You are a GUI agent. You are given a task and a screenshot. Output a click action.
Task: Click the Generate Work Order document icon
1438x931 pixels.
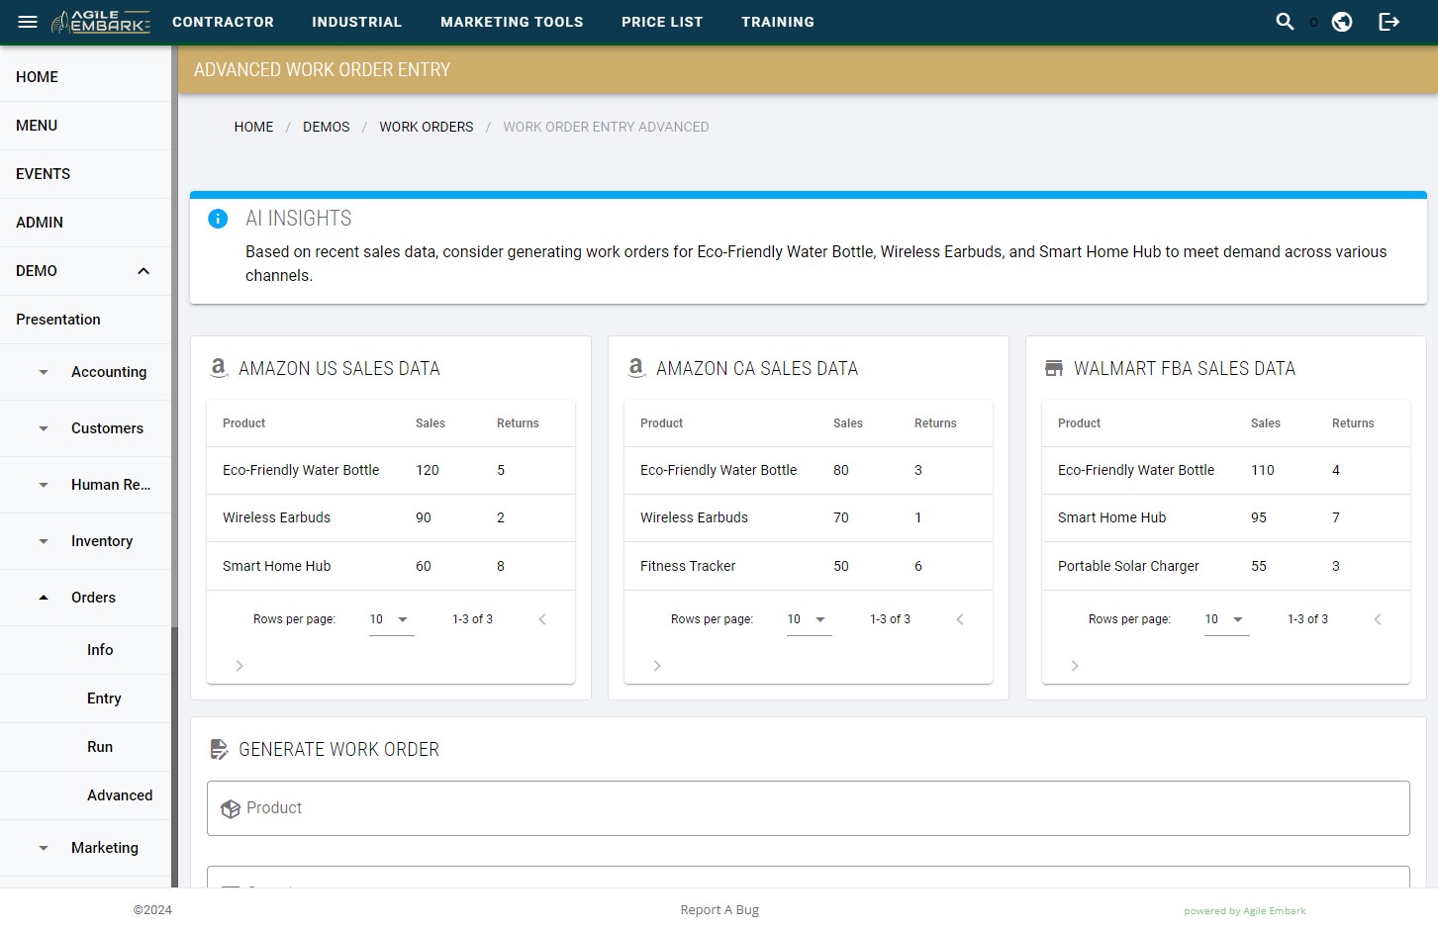point(219,749)
